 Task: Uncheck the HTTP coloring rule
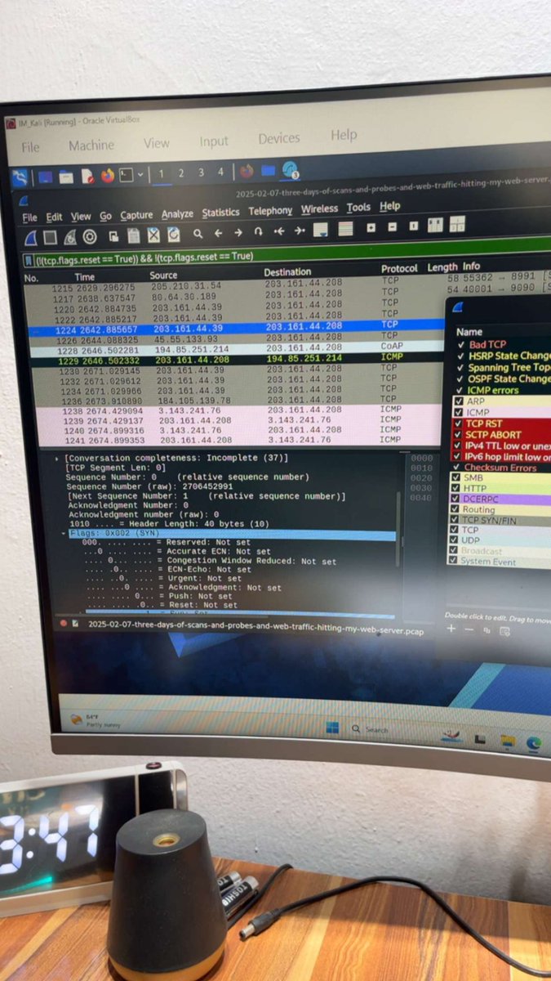(x=457, y=488)
